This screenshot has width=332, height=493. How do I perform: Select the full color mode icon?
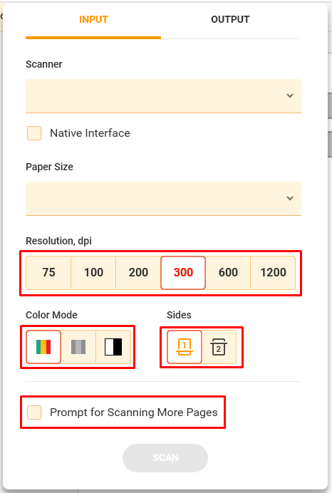coord(43,347)
